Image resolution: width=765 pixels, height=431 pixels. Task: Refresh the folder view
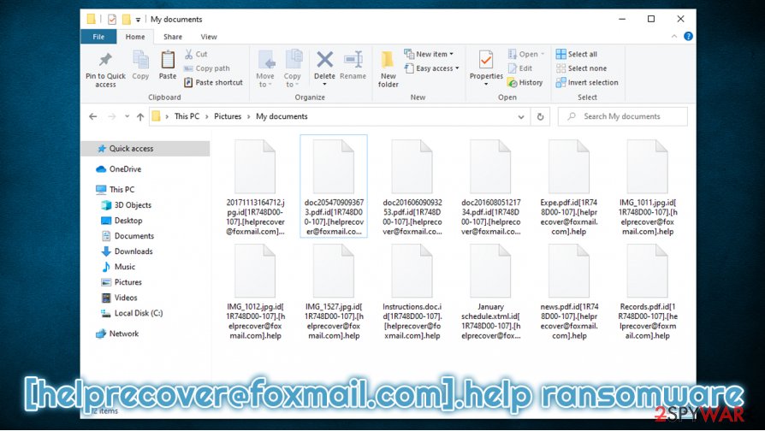(540, 117)
